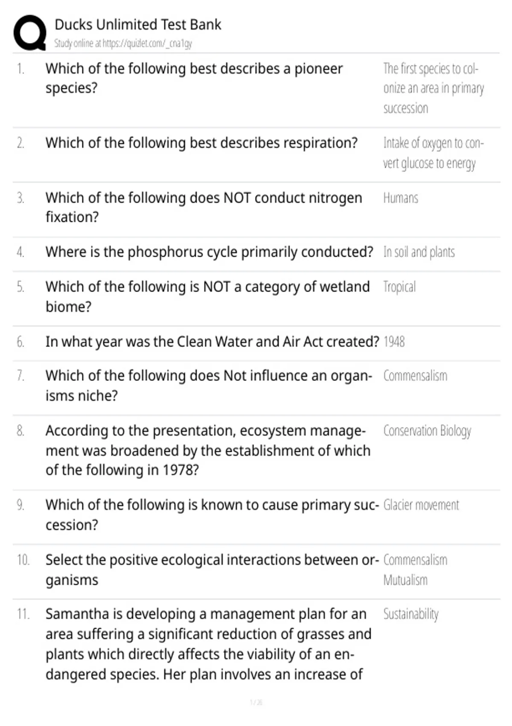The height and width of the screenshot is (726, 512).
Task: Click the 'Glacier movement' answer
Action: (421, 505)
